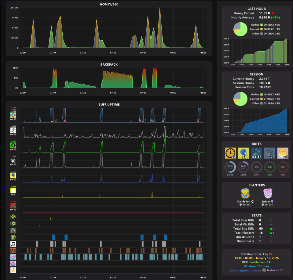Screen dimensions: 293x280
Task: Click the bubbles x1.13 buff icon
Action: [257, 153]
